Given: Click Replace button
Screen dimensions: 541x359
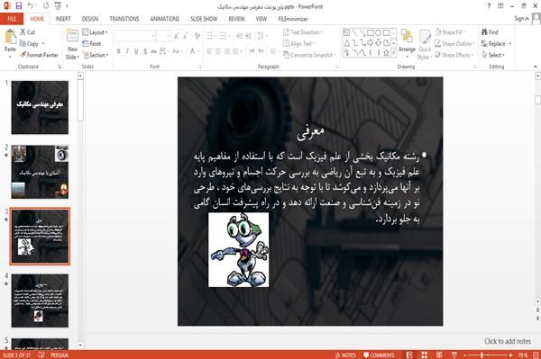Looking at the screenshot, I should (x=494, y=44).
